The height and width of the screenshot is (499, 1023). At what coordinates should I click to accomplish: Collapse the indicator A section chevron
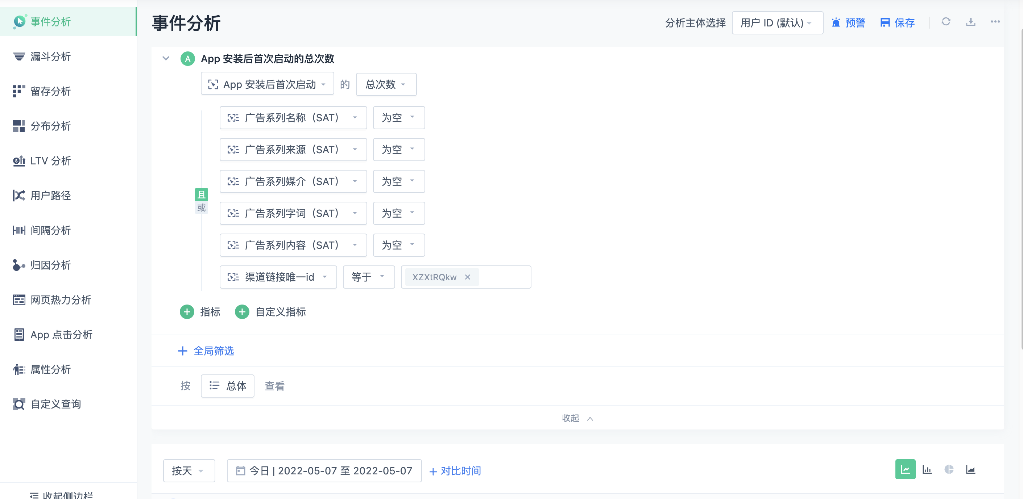[x=166, y=59]
